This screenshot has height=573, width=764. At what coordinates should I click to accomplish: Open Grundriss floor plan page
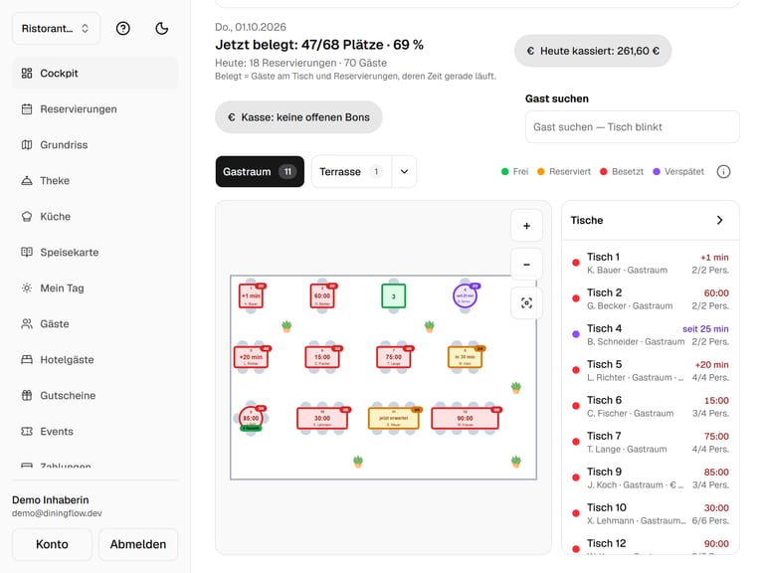(95, 144)
